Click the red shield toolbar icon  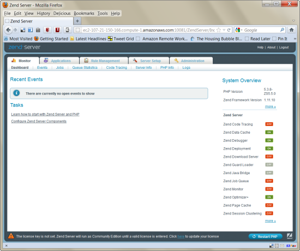click(x=47, y=30)
